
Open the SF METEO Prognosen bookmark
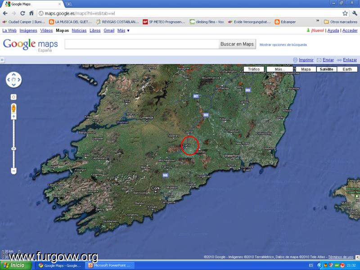click(164, 22)
